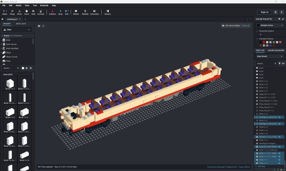Toggle the Snap option
286x171 pixels.
60,12
